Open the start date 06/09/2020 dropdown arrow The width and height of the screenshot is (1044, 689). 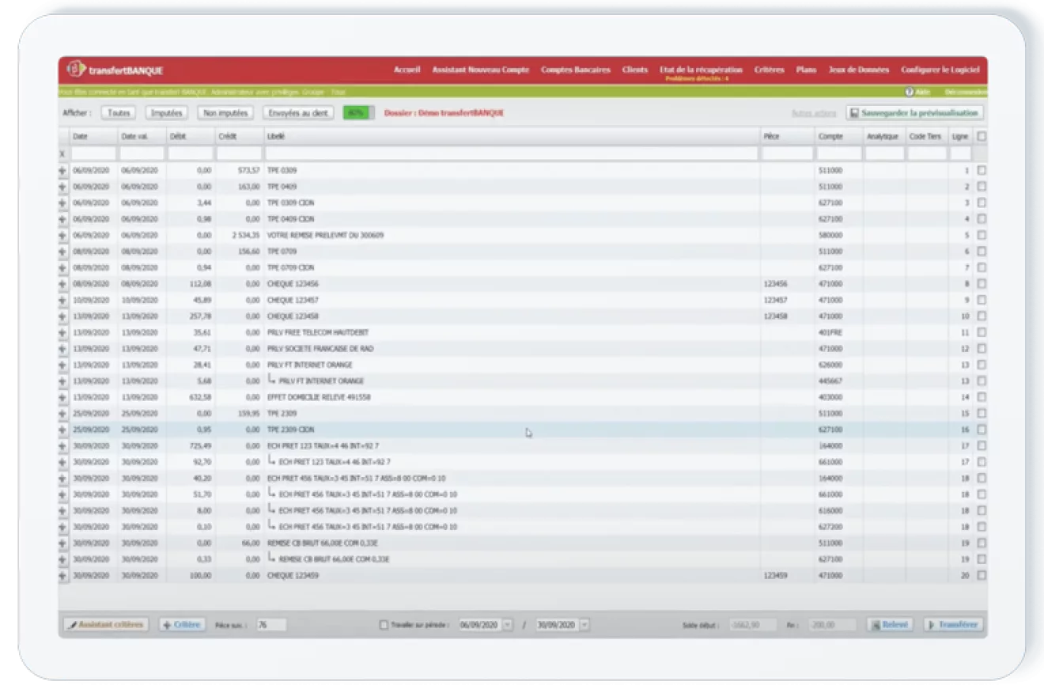coord(508,625)
